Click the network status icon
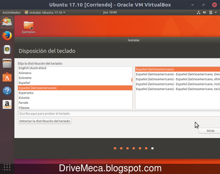 199,12
